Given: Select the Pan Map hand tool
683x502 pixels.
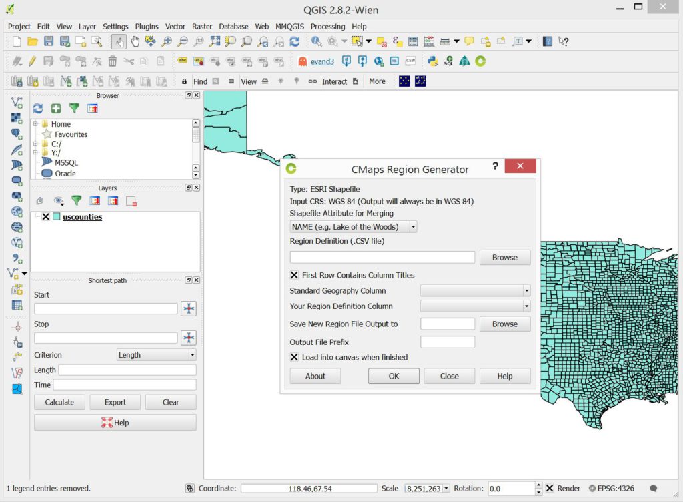Looking at the screenshot, I should coord(135,41).
